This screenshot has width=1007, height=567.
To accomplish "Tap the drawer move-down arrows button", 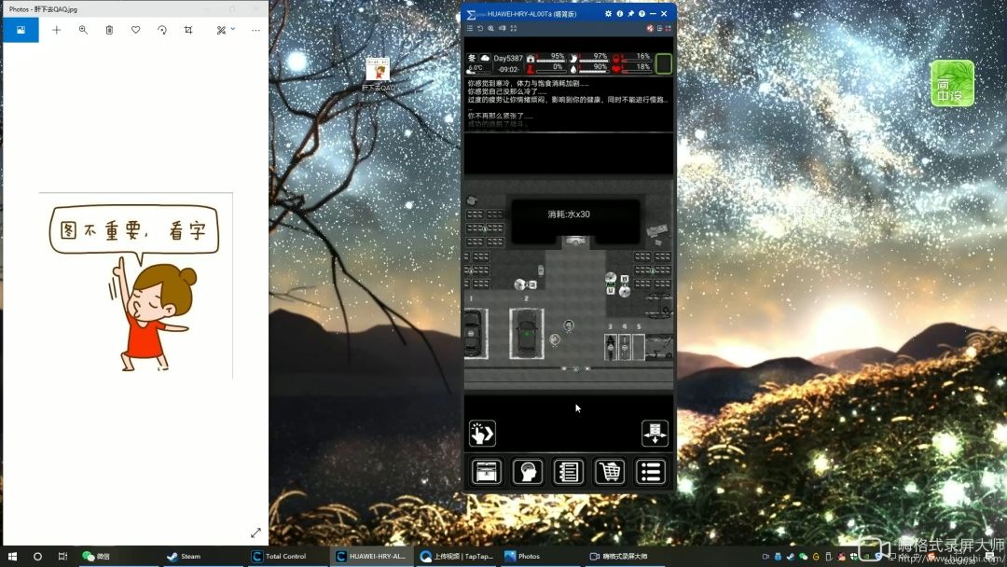I will (655, 434).
